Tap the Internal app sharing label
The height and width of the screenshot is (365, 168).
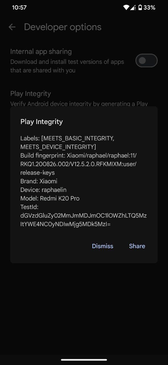point(41,52)
